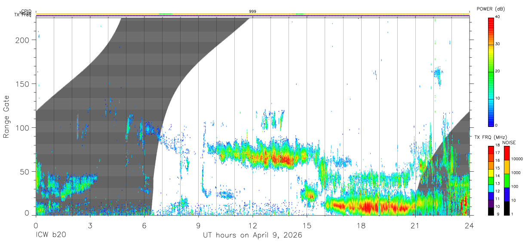Click x-axis tick label "15" on time axis
The width and height of the screenshot is (528, 244).
[307, 225]
